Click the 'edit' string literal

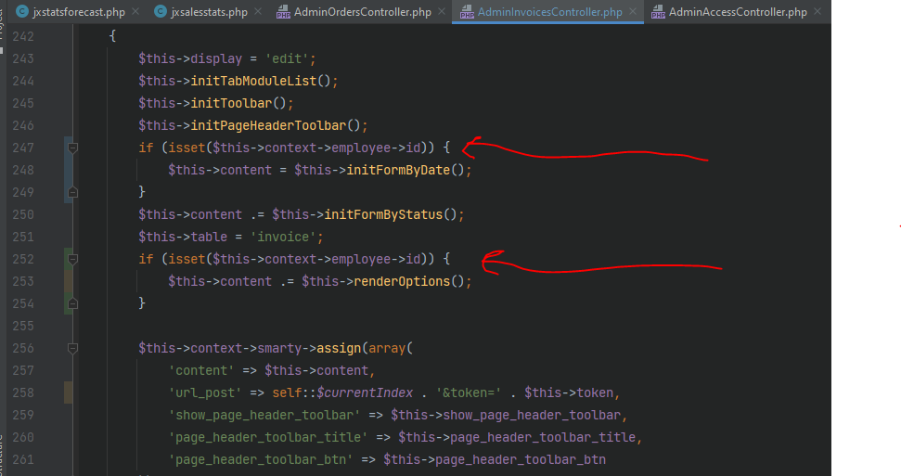[x=287, y=59]
